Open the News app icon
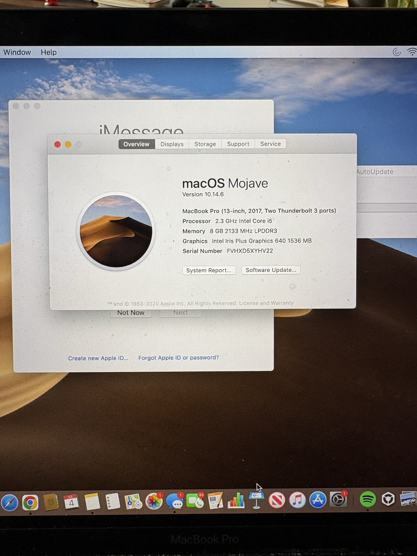The height and width of the screenshot is (556, 417). point(277,500)
